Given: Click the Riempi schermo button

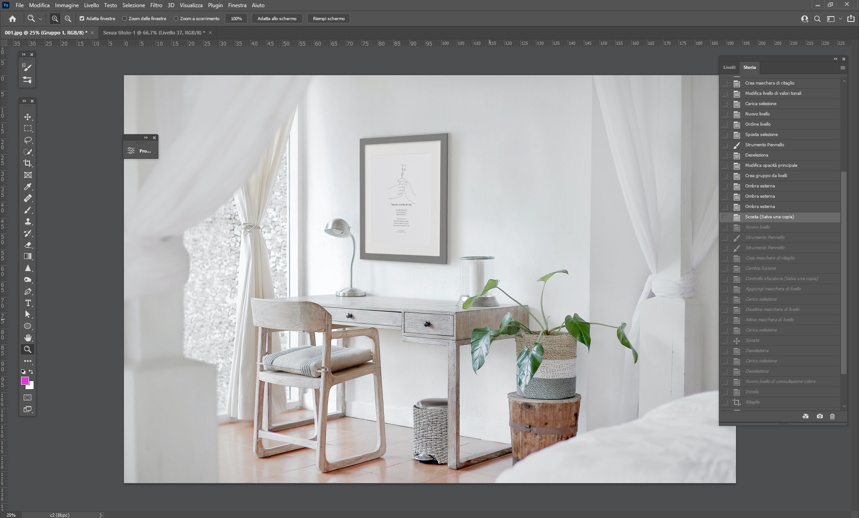Looking at the screenshot, I should point(328,19).
